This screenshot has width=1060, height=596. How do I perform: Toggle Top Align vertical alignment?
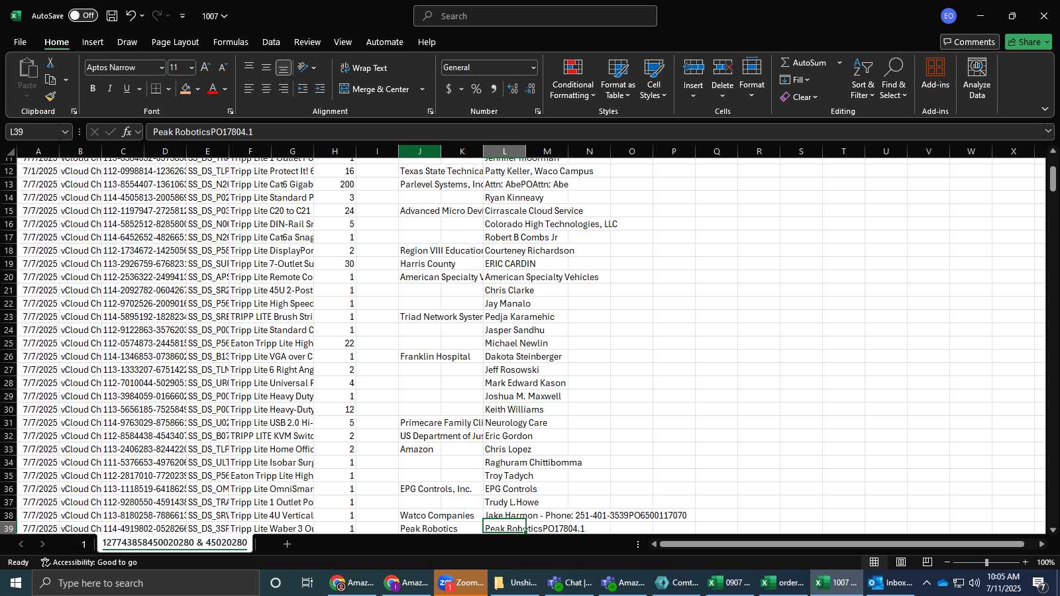coord(249,68)
